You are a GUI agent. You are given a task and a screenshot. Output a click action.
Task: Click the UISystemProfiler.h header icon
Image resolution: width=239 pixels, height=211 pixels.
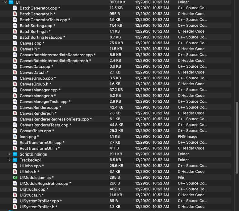coord(15,207)
